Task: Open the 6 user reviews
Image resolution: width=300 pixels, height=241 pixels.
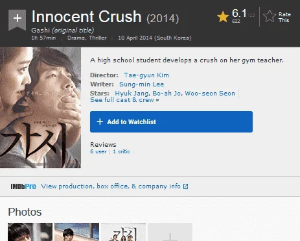Action: coord(98,151)
